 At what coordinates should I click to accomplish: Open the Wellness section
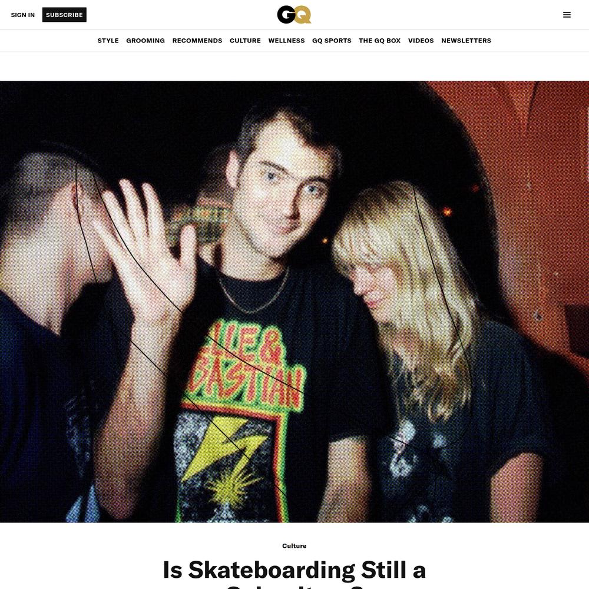(286, 41)
